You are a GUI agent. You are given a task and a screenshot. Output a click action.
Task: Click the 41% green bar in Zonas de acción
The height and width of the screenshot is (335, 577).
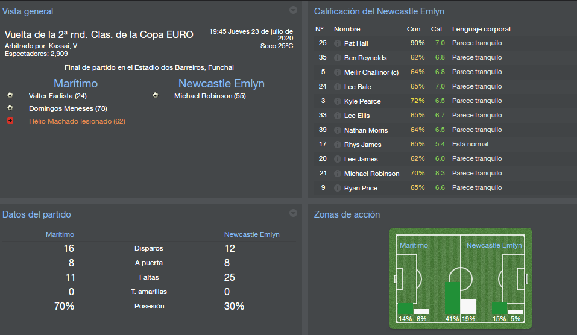[x=452, y=298]
